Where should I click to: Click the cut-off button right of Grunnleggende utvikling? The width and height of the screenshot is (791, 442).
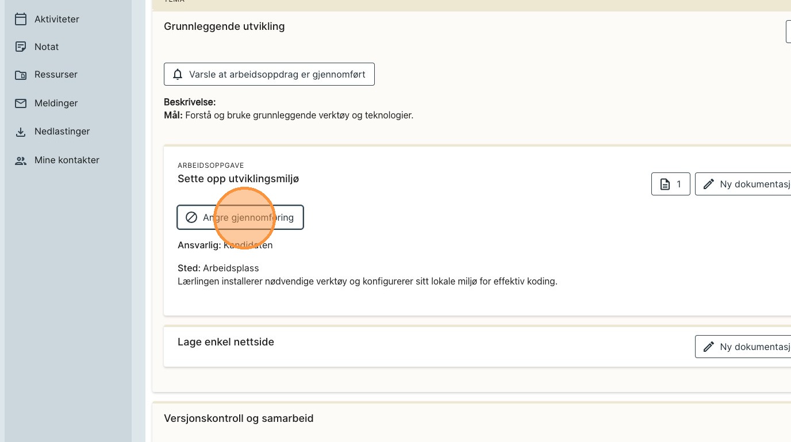788,32
